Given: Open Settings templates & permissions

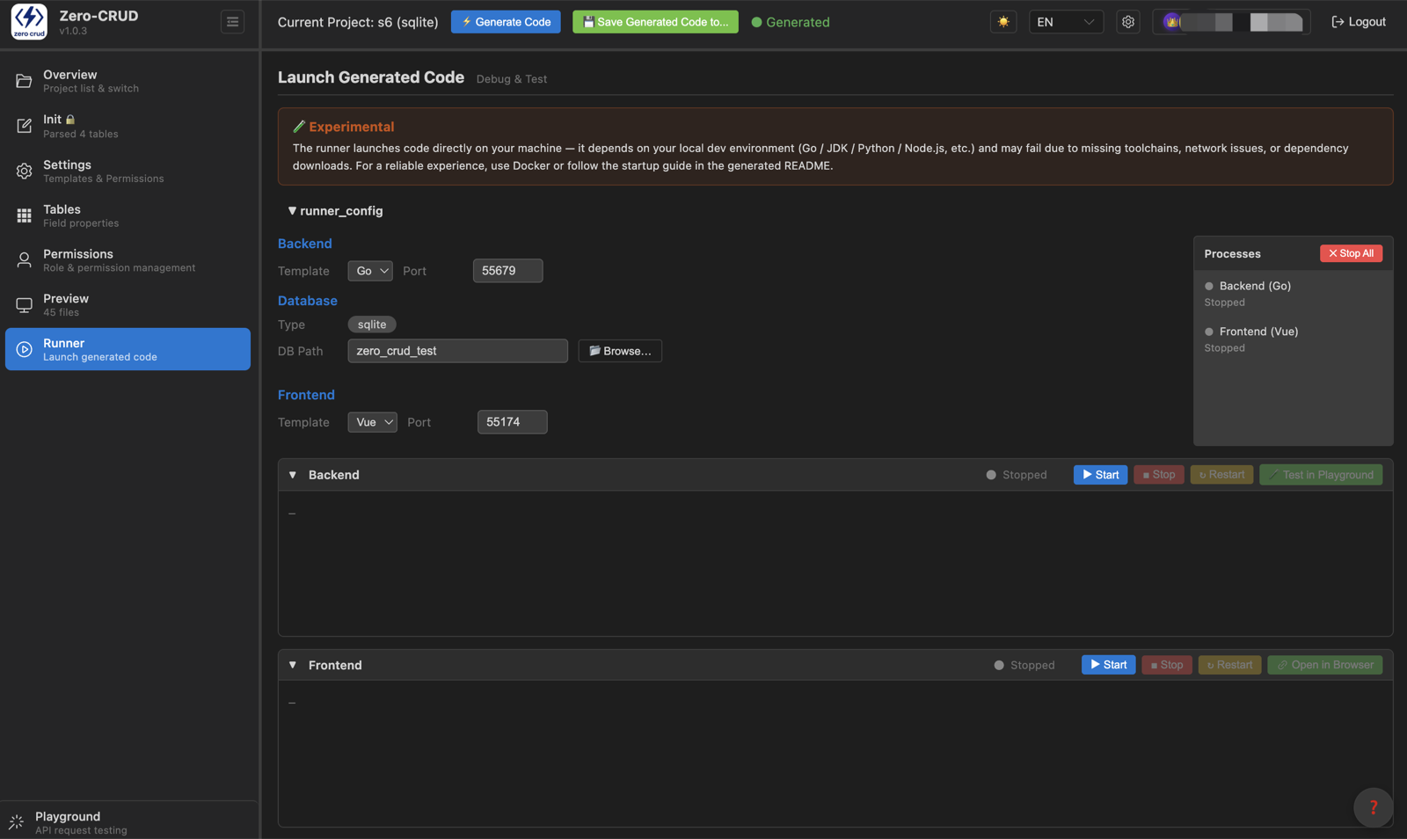Looking at the screenshot, I should [x=128, y=171].
